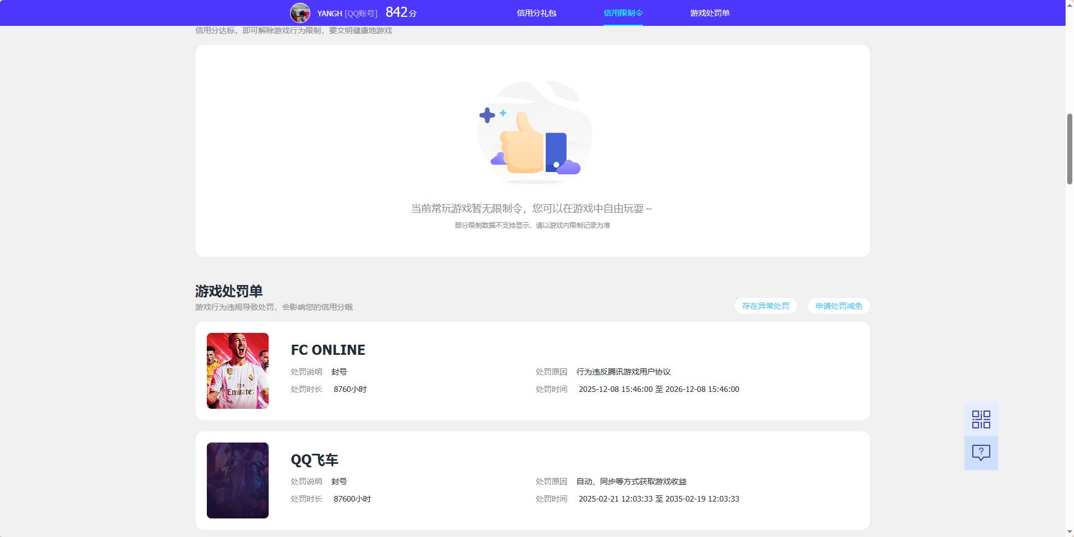Click the FC ONLINE punishment time range
Image resolution: width=1074 pixels, height=537 pixels.
(x=659, y=389)
